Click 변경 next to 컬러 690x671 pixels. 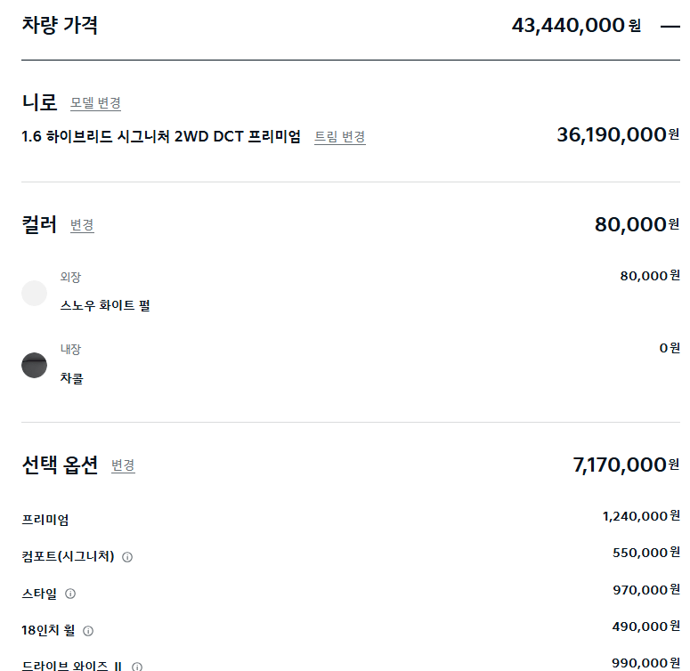click(82, 225)
